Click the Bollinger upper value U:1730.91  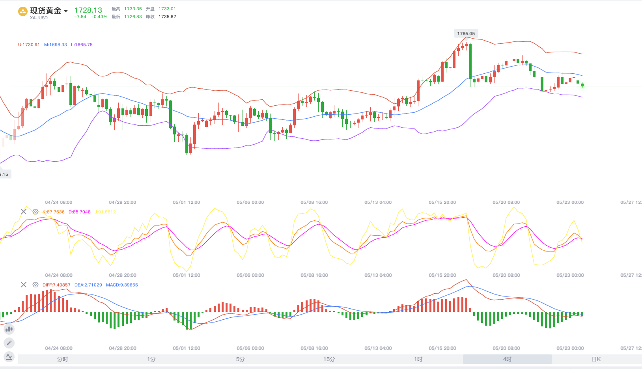click(x=29, y=45)
